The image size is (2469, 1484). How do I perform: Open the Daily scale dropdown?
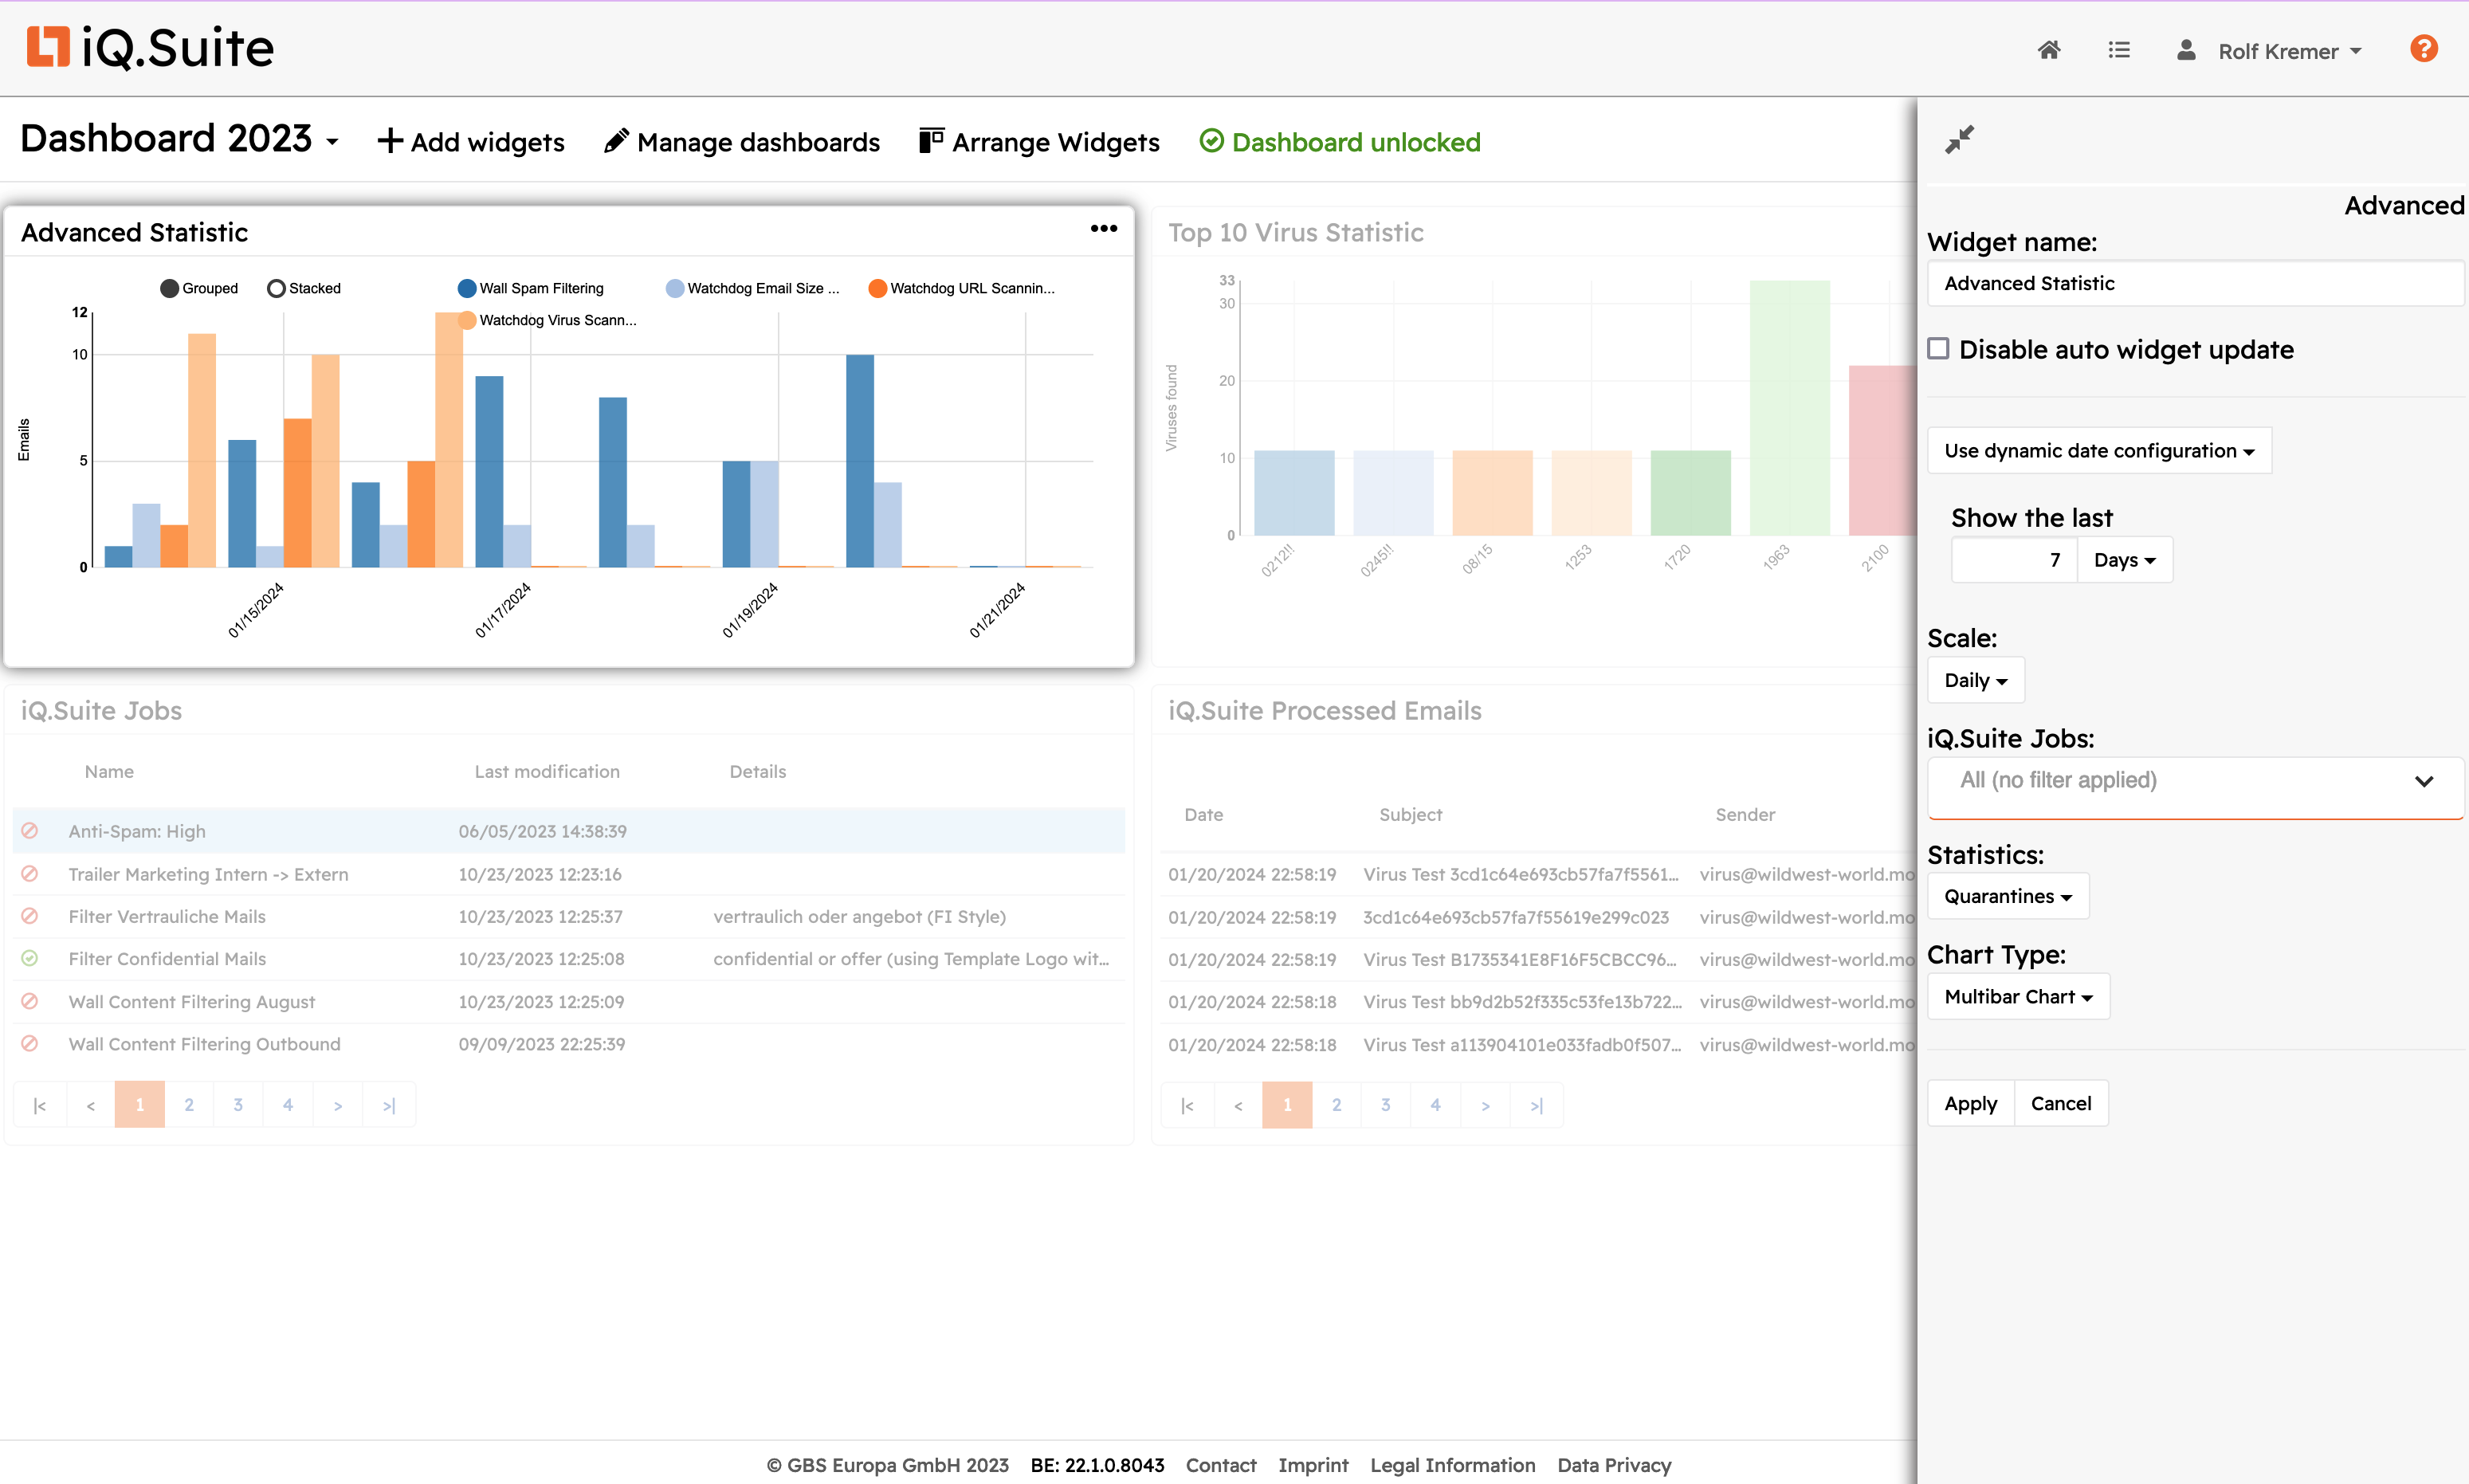pos(1975,680)
